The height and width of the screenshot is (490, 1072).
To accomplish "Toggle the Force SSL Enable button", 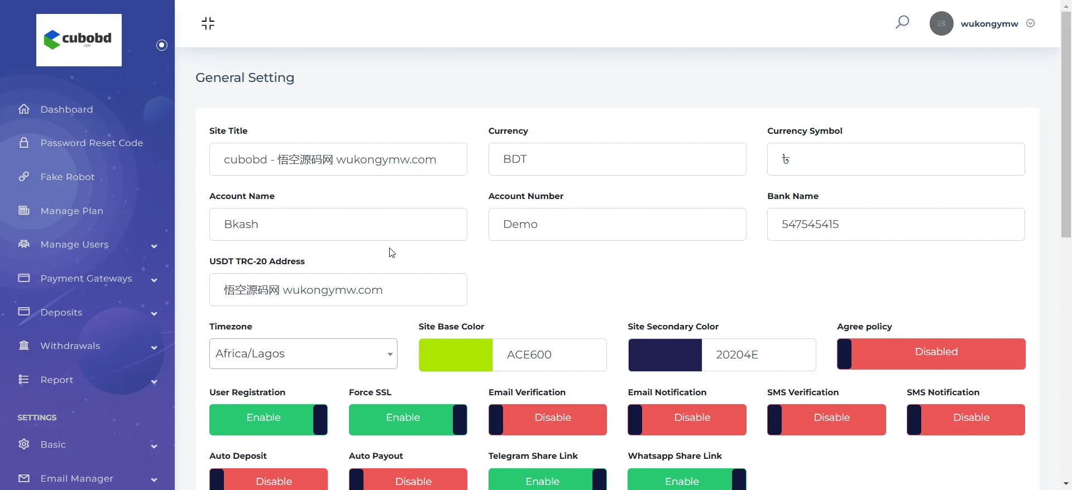I will point(408,419).
